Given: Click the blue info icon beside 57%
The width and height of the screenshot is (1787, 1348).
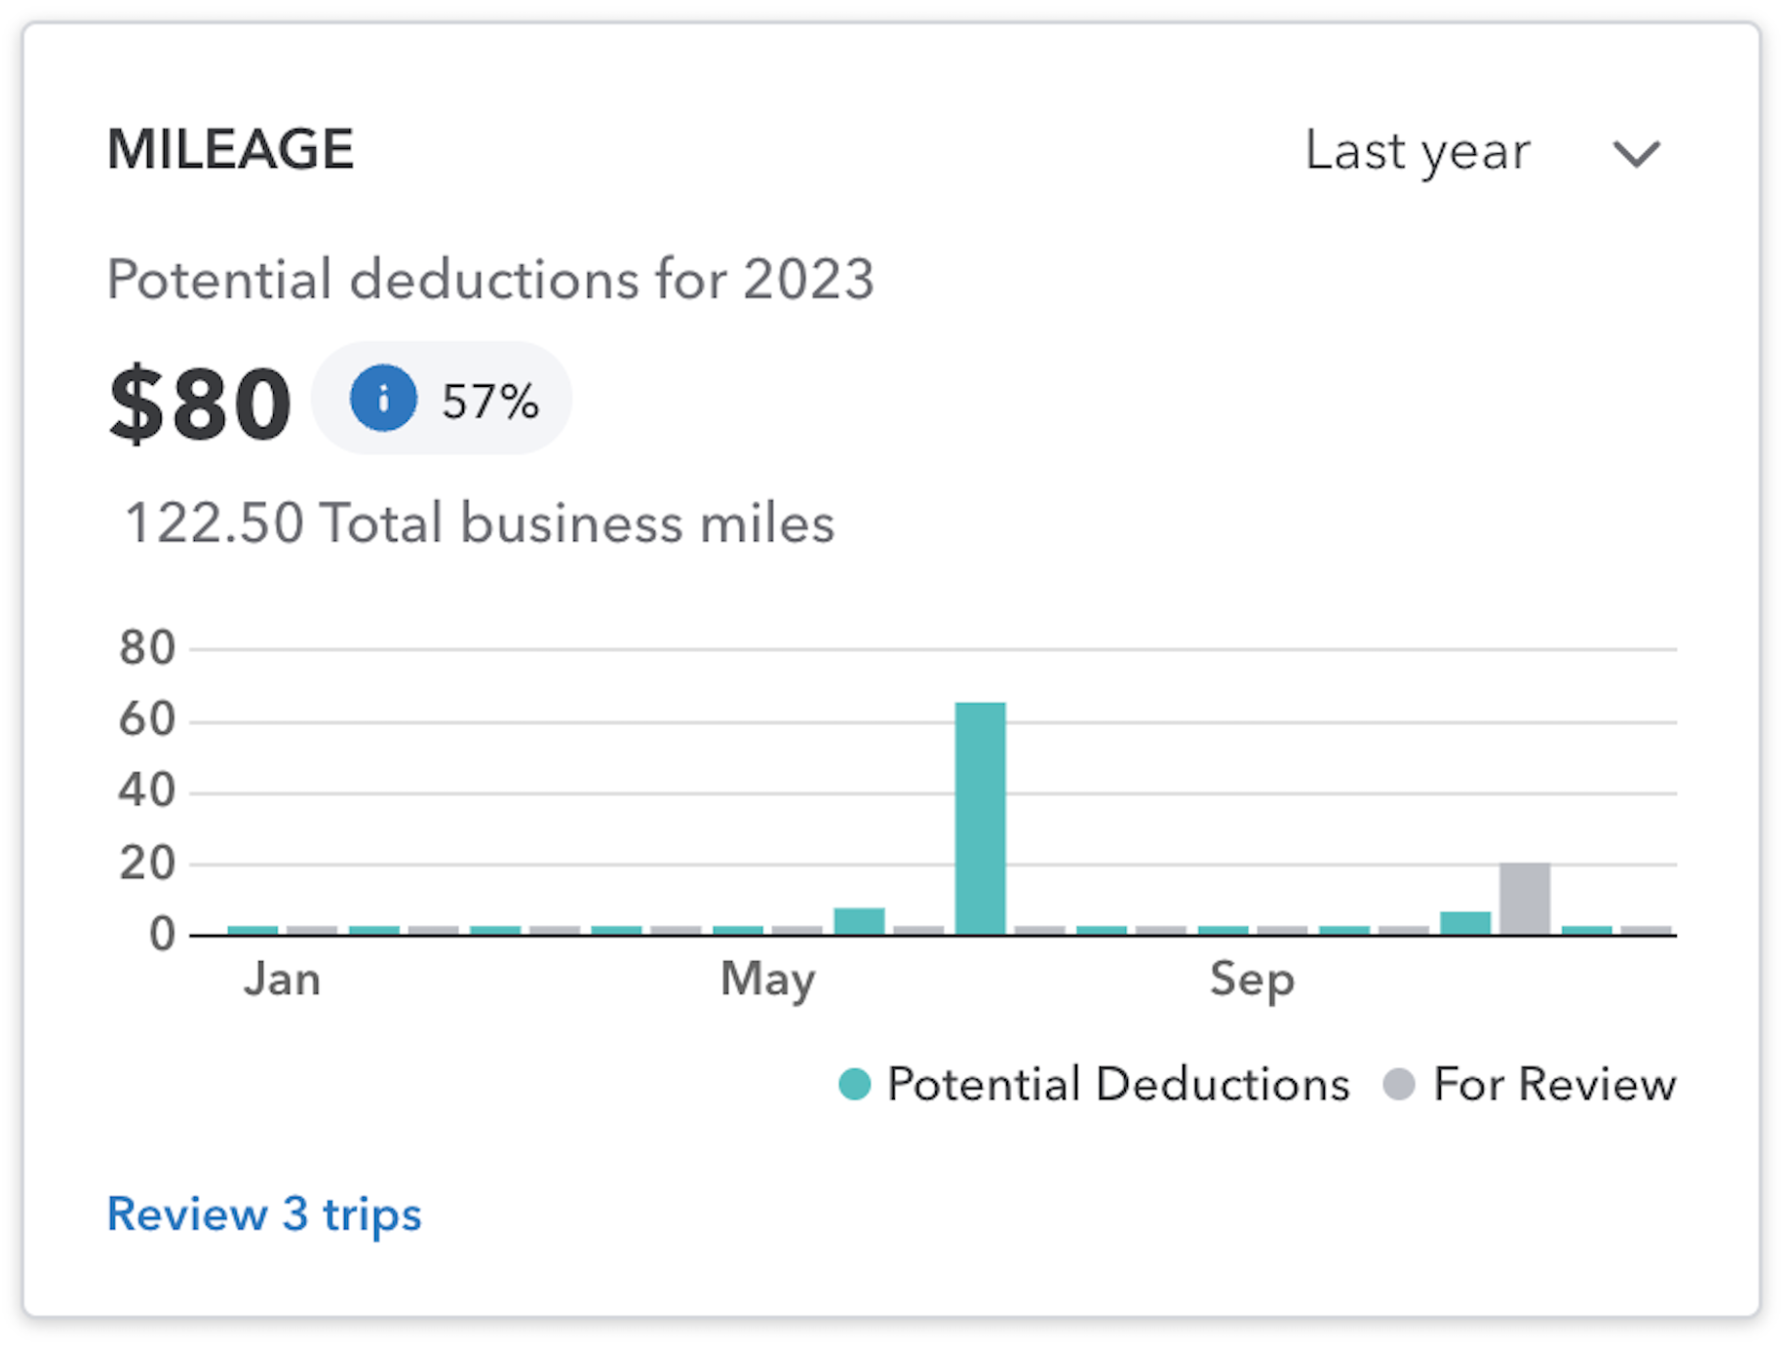Looking at the screenshot, I should (x=383, y=398).
